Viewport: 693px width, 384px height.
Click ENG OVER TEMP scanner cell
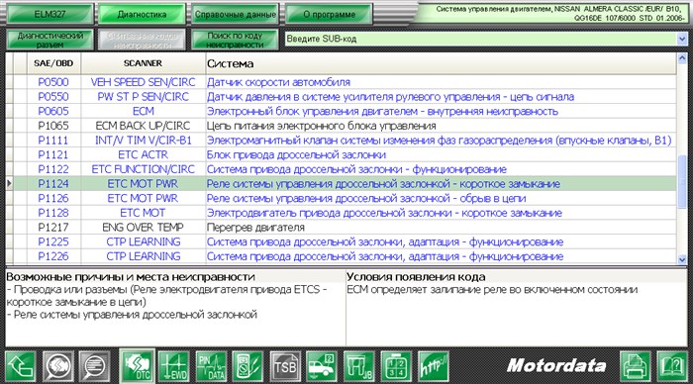coord(144,227)
